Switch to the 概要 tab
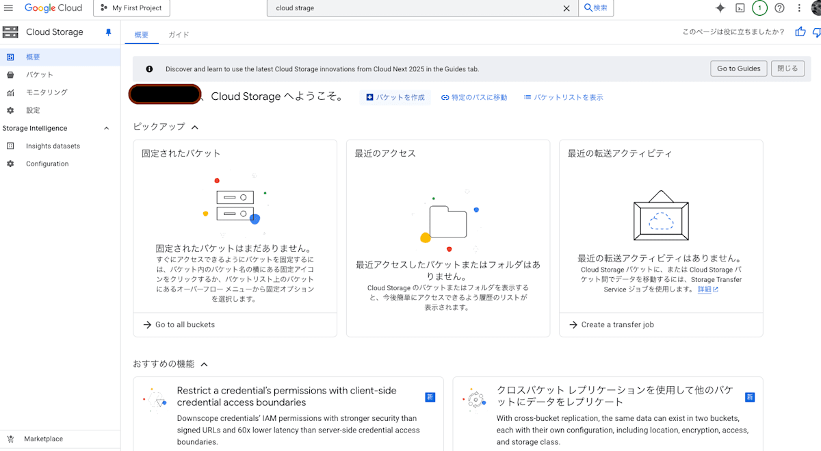Screen dimensions: 821x451 click(142, 34)
